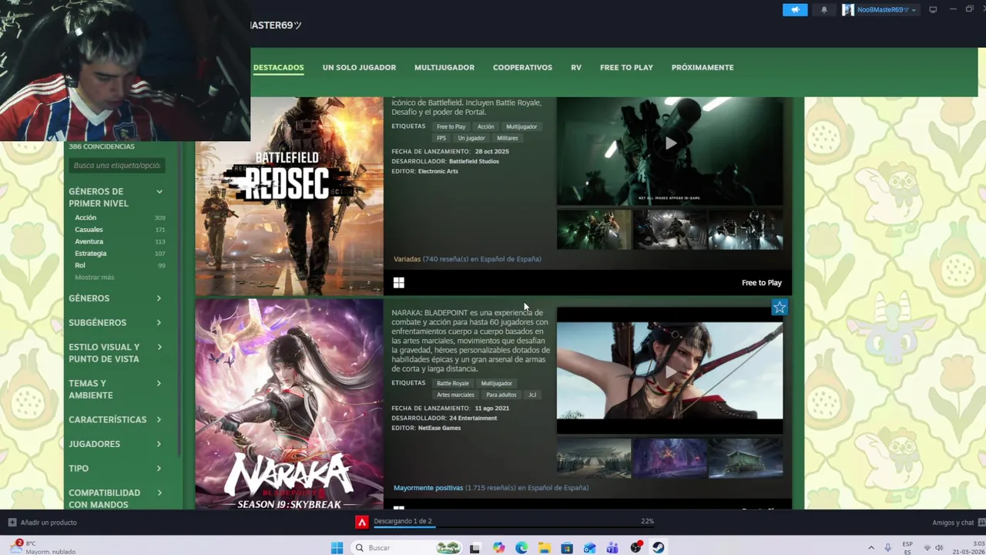The height and width of the screenshot is (555, 986).
Task: Expand Estilo visual y punto de vista
Action: [x=116, y=353]
